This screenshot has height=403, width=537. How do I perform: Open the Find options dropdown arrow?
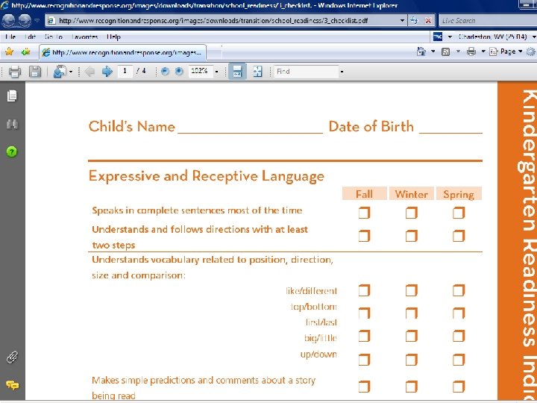pos(342,72)
